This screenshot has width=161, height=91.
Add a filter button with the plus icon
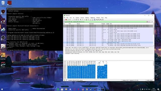[153, 22]
